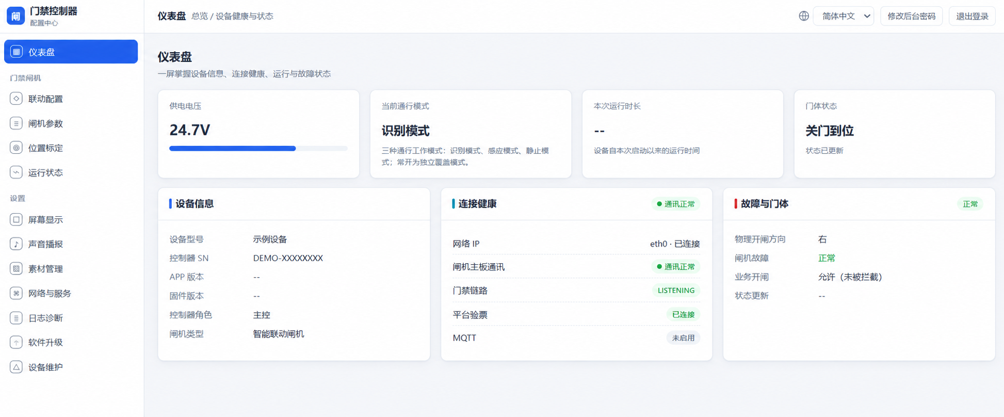Viewport: 1004px width, 417px height.
Task: Click the 未启用 tag for MQTT
Action: coord(683,338)
